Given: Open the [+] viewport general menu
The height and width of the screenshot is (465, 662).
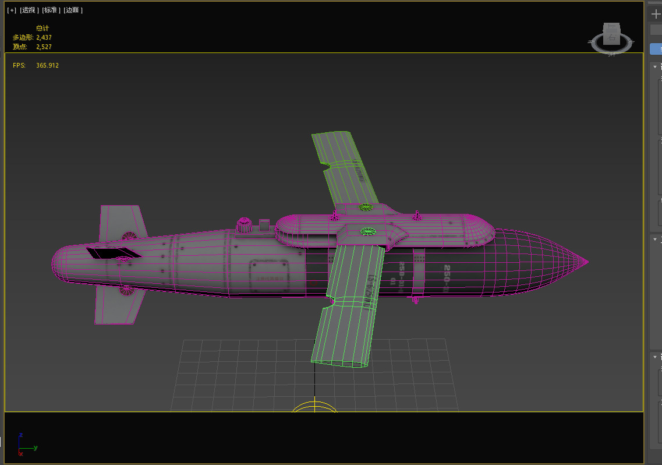Looking at the screenshot, I should click(12, 10).
